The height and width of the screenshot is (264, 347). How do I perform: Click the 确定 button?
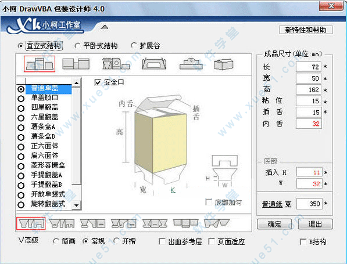[274, 224]
